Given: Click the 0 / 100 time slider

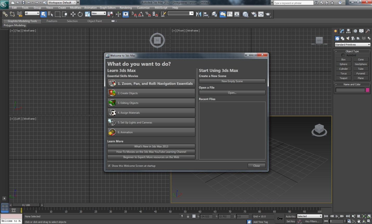Looking at the screenshot, I should point(26,205).
